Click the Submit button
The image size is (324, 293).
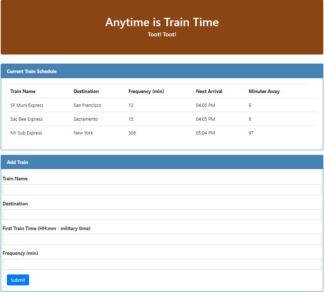click(18, 280)
